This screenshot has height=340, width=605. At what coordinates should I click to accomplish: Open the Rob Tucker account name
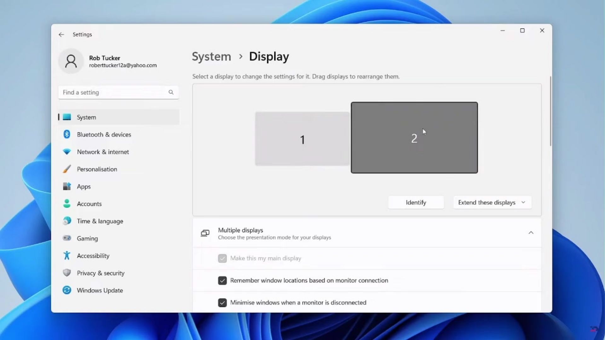104,58
